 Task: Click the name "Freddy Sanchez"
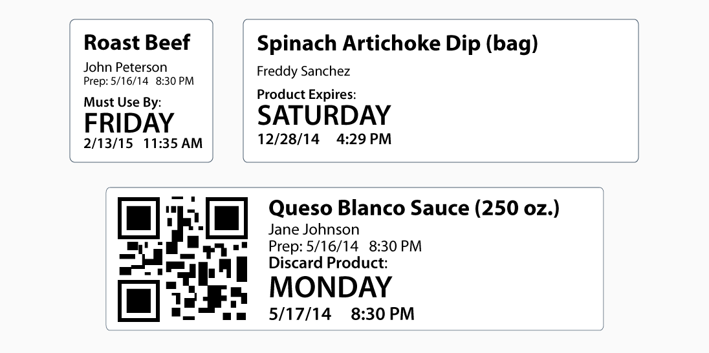pyautogui.click(x=303, y=70)
